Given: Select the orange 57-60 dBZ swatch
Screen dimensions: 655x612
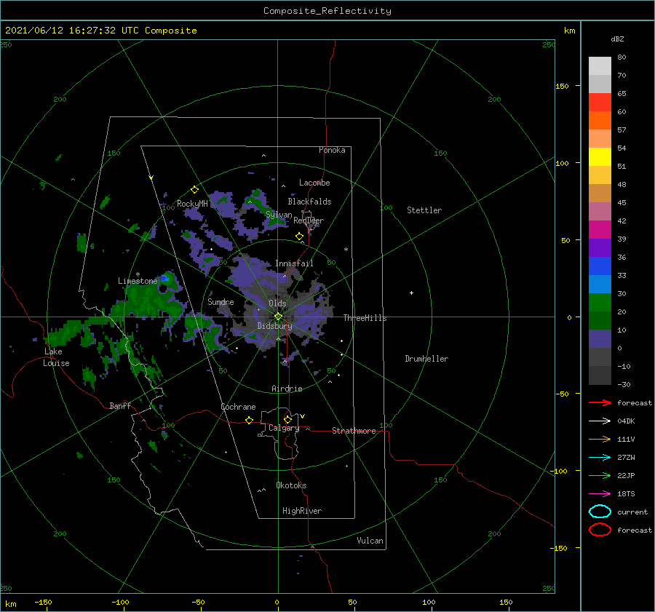Looking at the screenshot, I should (600, 120).
